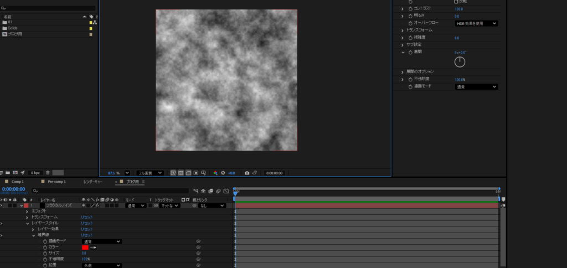The width and height of the screenshot is (567, 268).
Task: Click the 展開 rotation dial control
Action: click(460, 61)
